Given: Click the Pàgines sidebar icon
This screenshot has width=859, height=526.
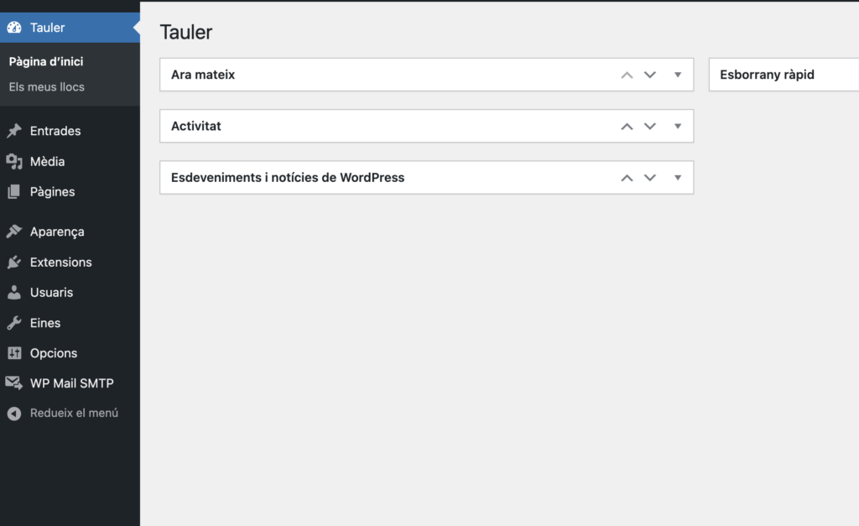Looking at the screenshot, I should [14, 192].
